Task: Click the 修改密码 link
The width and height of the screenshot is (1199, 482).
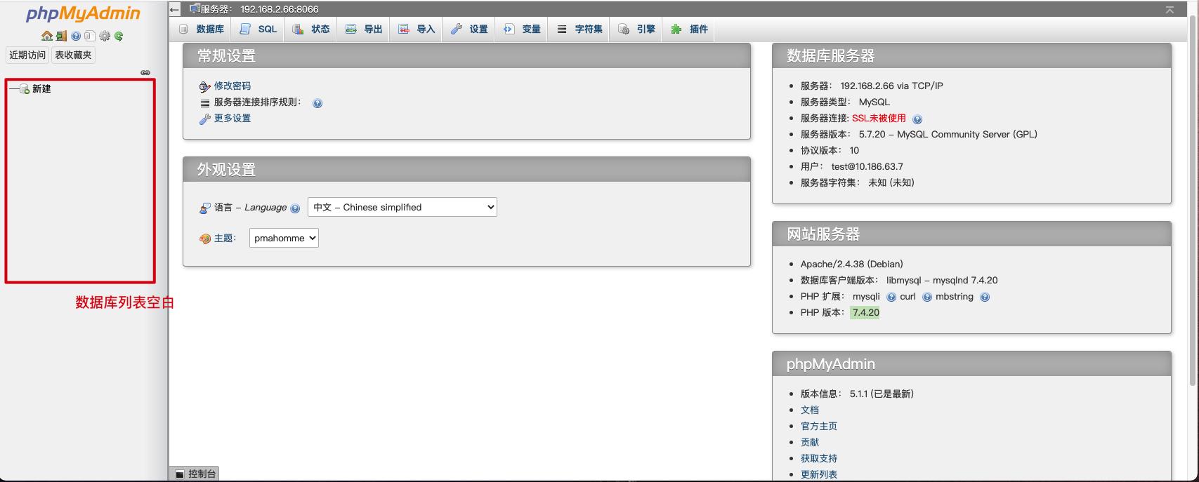Action: 232,86
